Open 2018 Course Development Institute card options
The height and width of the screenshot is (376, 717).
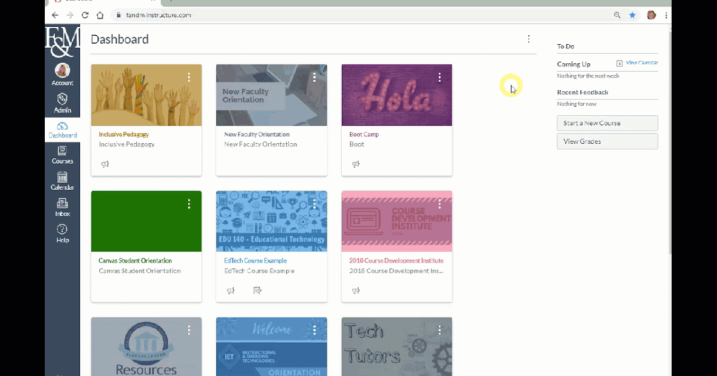point(440,204)
